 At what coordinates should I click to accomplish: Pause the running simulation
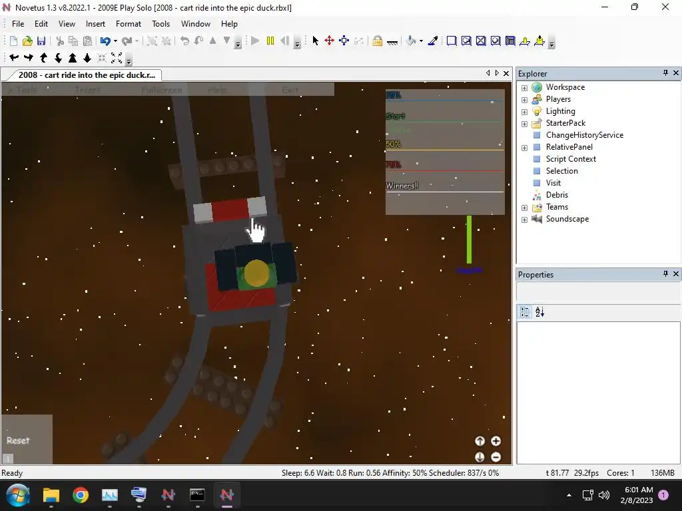(270, 41)
